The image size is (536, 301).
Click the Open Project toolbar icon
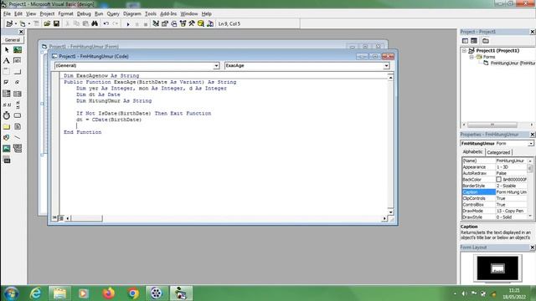coord(47,23)
